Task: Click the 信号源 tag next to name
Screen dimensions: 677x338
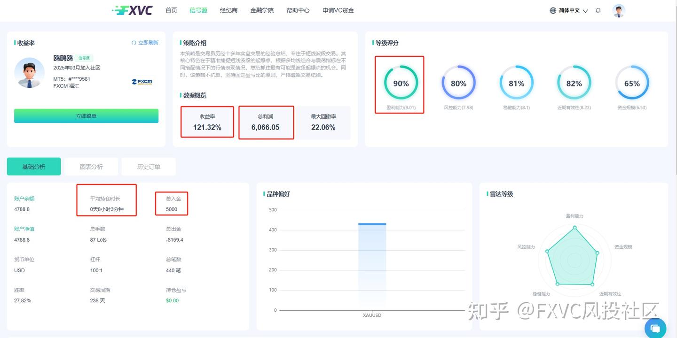Action: pyautogui.click(x=84, y=58)
